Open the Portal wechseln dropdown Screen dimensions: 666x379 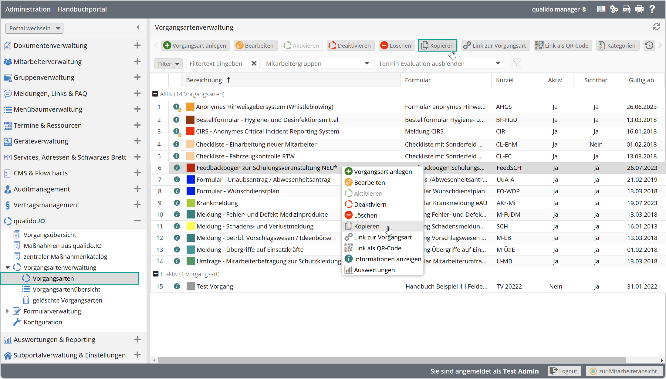[x=34, y=28]
